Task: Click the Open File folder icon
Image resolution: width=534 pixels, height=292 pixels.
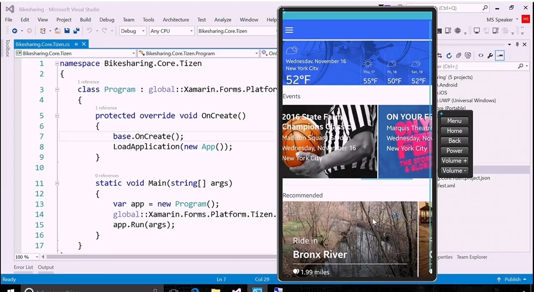Action: tap(57, 31)
